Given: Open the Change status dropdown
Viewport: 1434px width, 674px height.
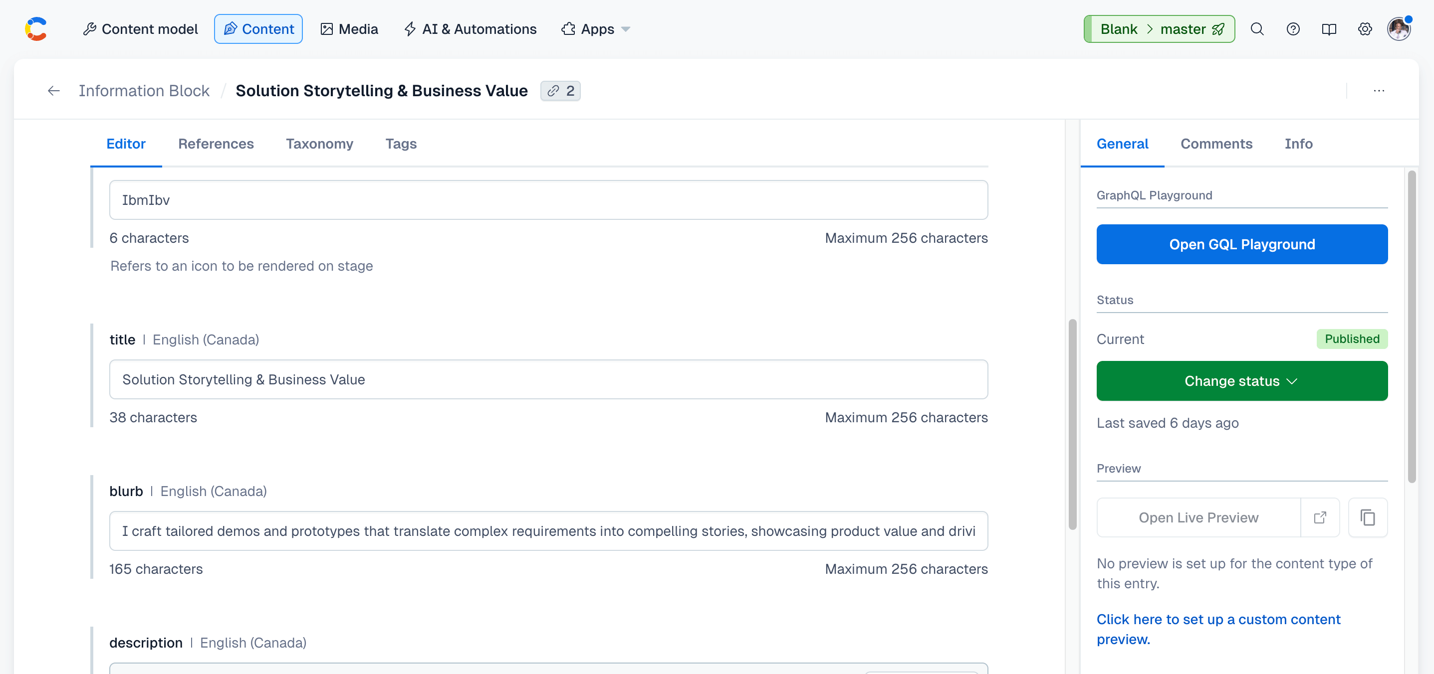Looking at the screenshot, I should pyautogui.click(x=1241, y=380).
